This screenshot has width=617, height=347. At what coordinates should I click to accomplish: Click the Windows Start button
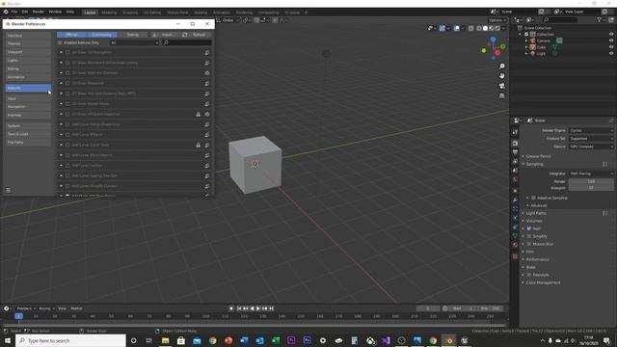8,340
